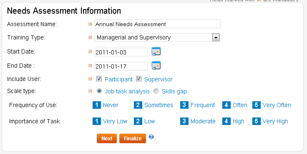
Task: Choose the Job task analysis radio option
Action: tap(99, 91)
